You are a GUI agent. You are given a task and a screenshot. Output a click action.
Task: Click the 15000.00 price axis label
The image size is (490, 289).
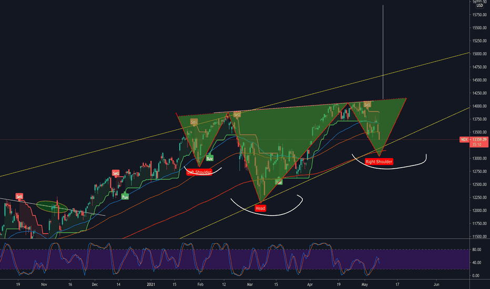pos(479,54)
